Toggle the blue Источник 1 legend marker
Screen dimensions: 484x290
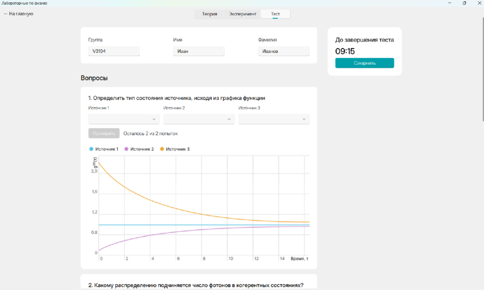(x=91, y=149)
